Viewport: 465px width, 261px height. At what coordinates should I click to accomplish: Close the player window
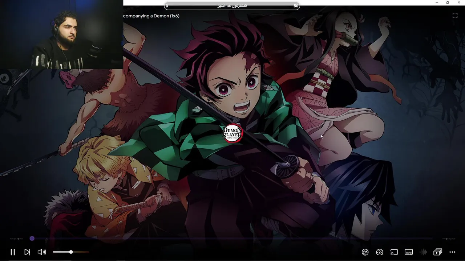[459, 3]
